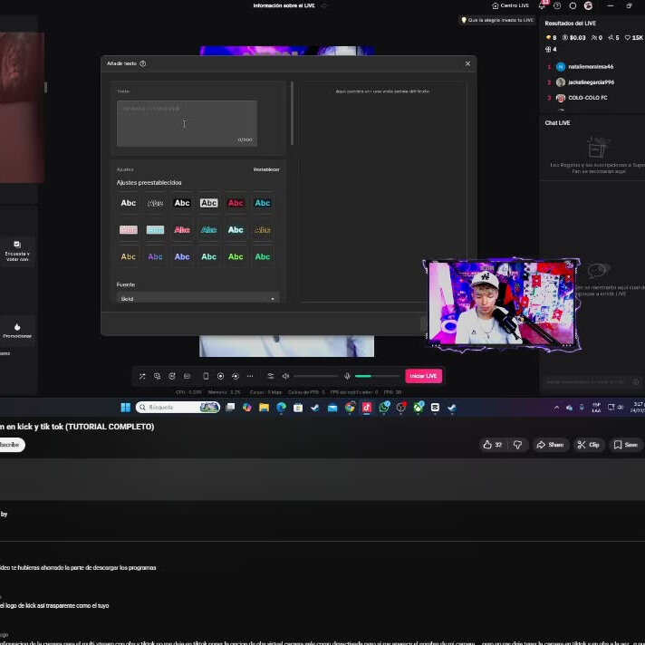The width and height of the screenshot is (645, 645).
Task: Mute the speaker output icon
Action: 285,376
